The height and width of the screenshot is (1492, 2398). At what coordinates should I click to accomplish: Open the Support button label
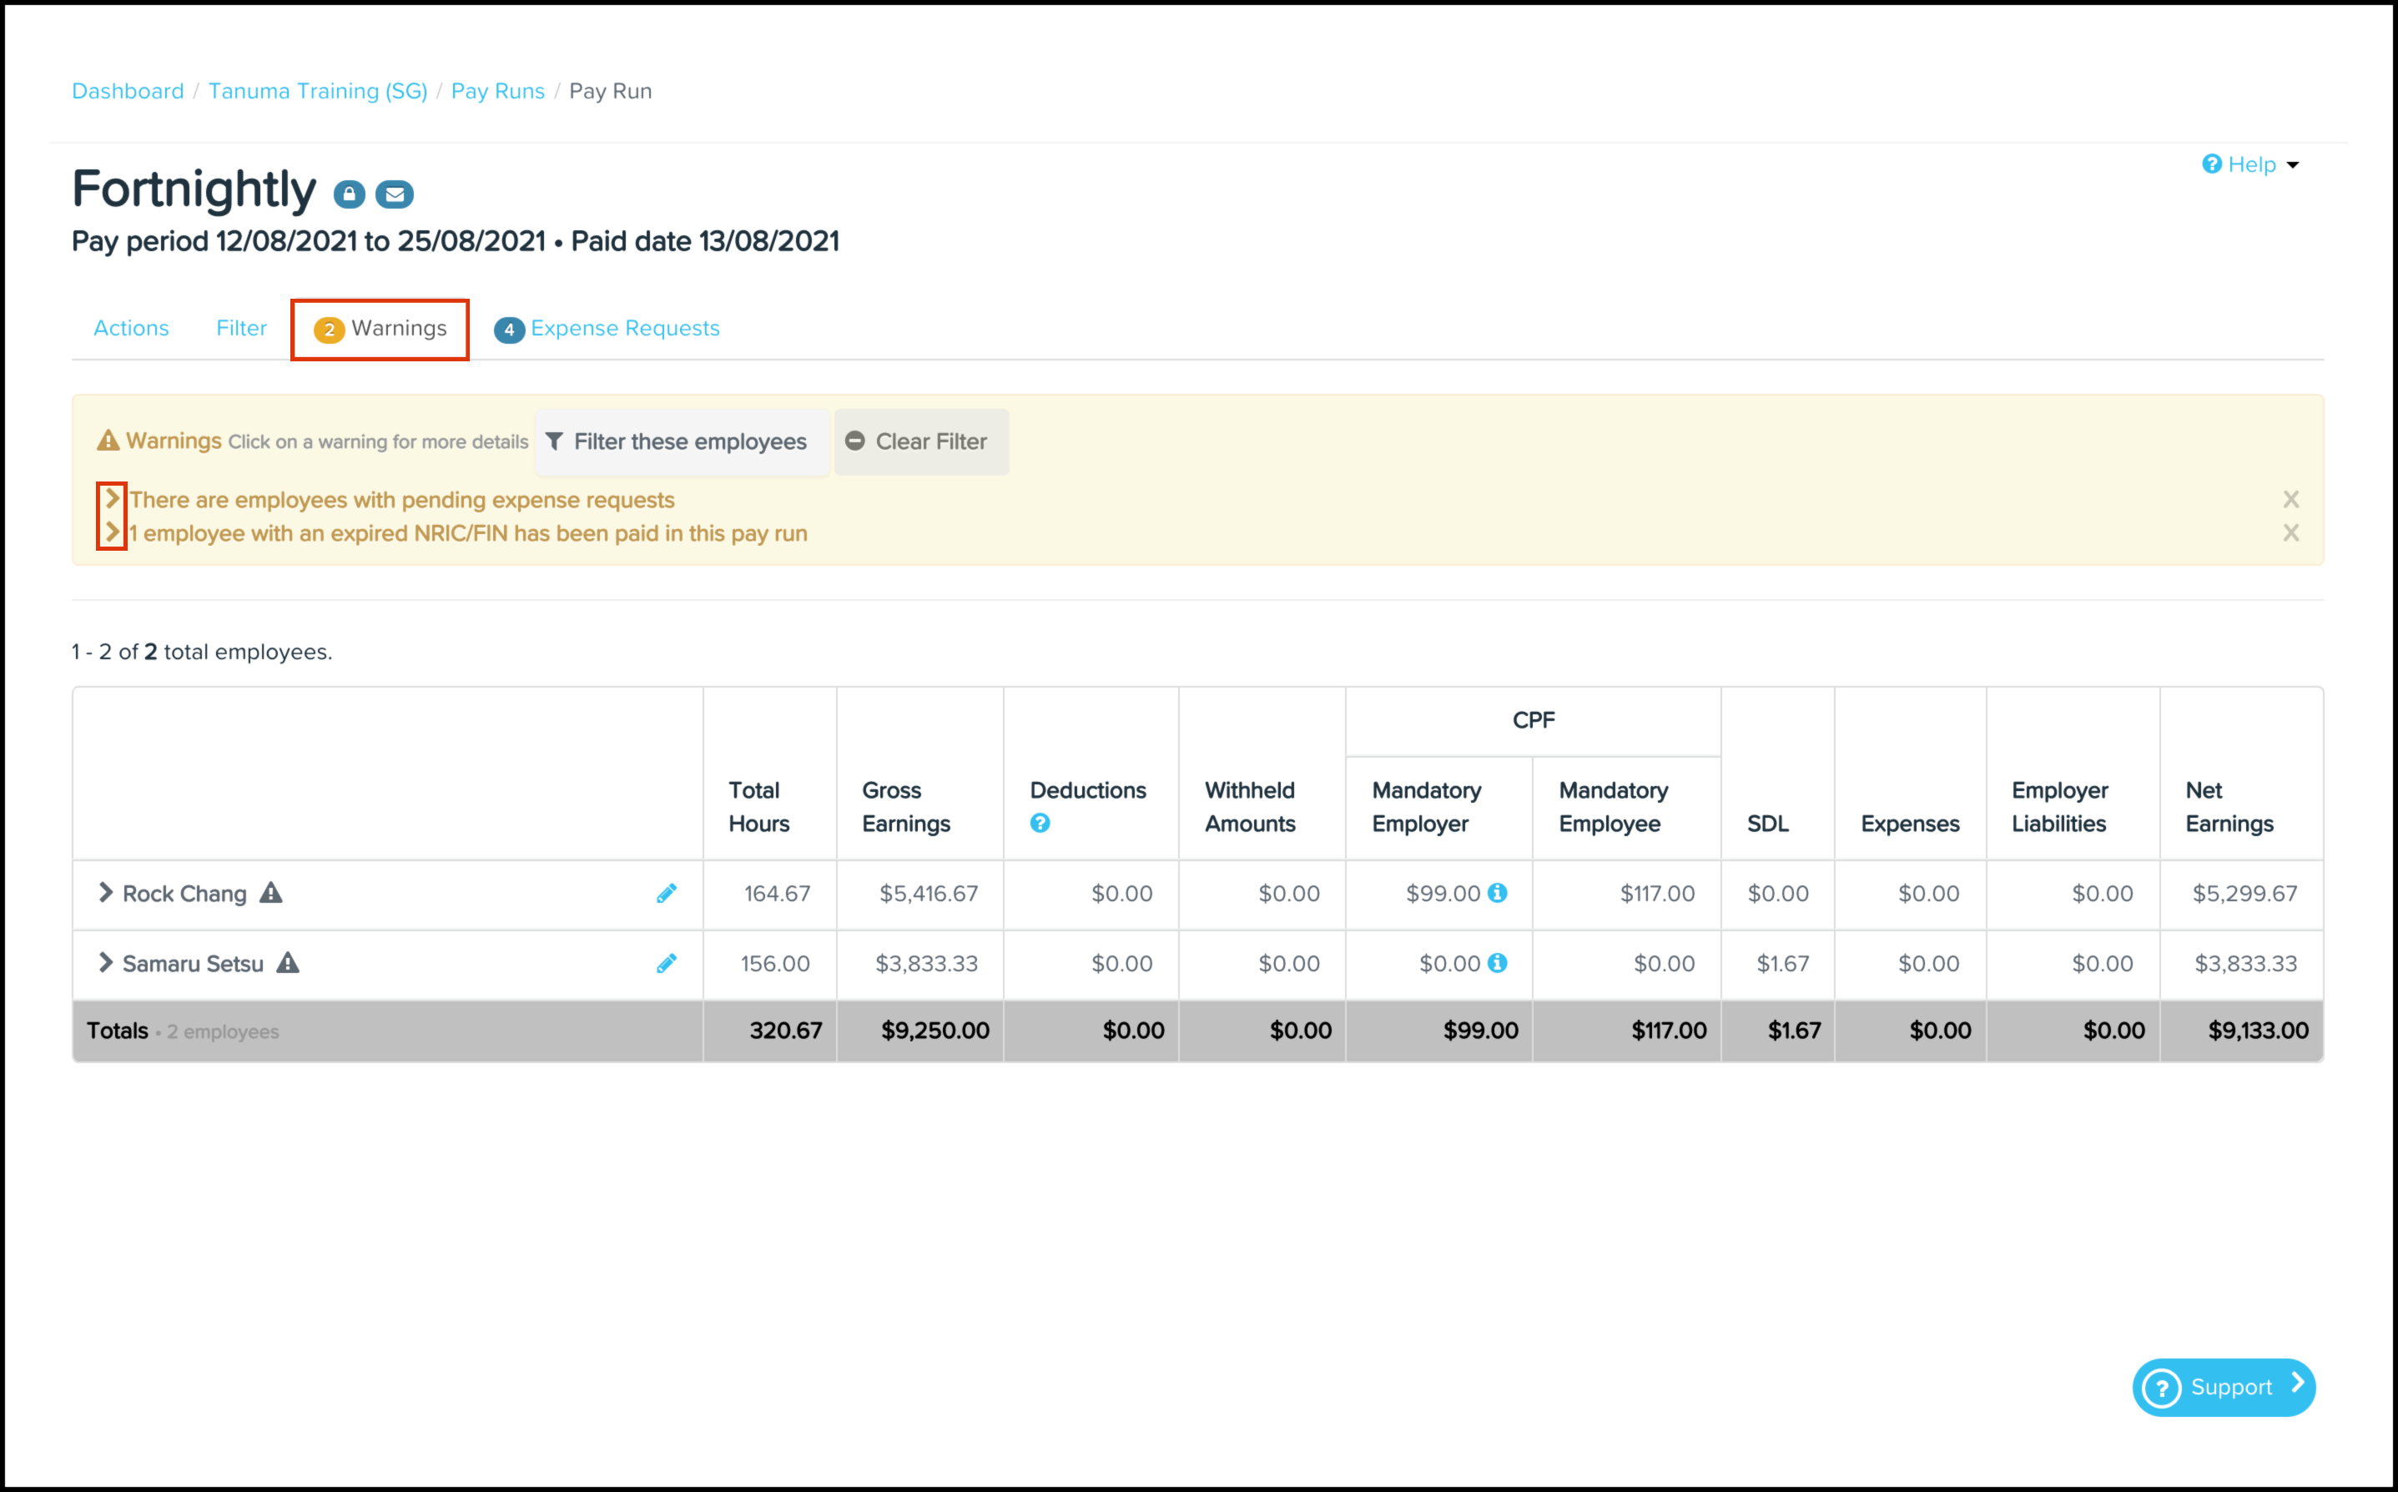click(x=2231, y=1388)
